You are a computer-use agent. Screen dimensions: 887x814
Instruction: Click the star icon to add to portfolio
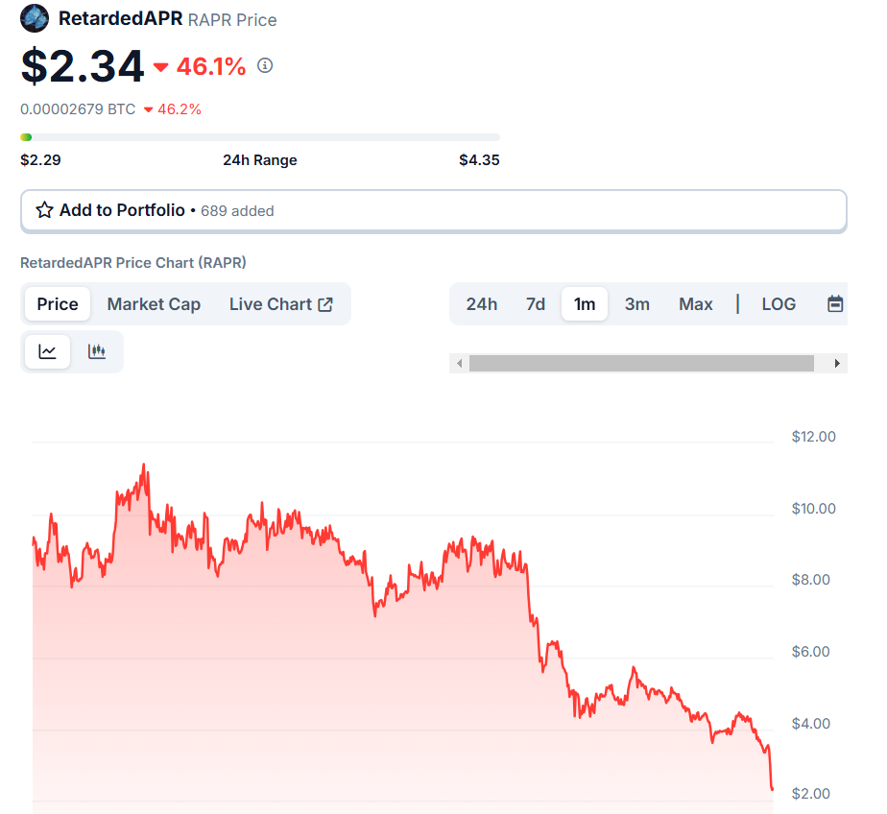[44, 210]
